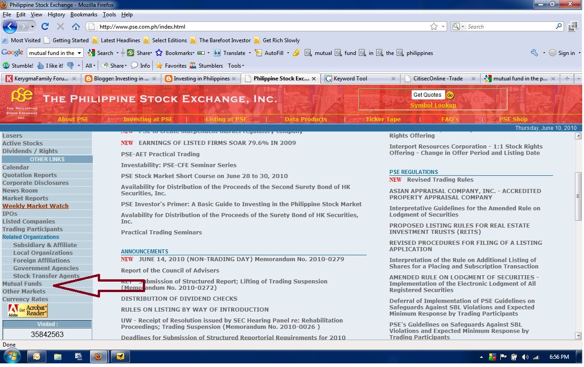
Task: Click the page vertical scrollbar thumb
Action: coord(578,196)
